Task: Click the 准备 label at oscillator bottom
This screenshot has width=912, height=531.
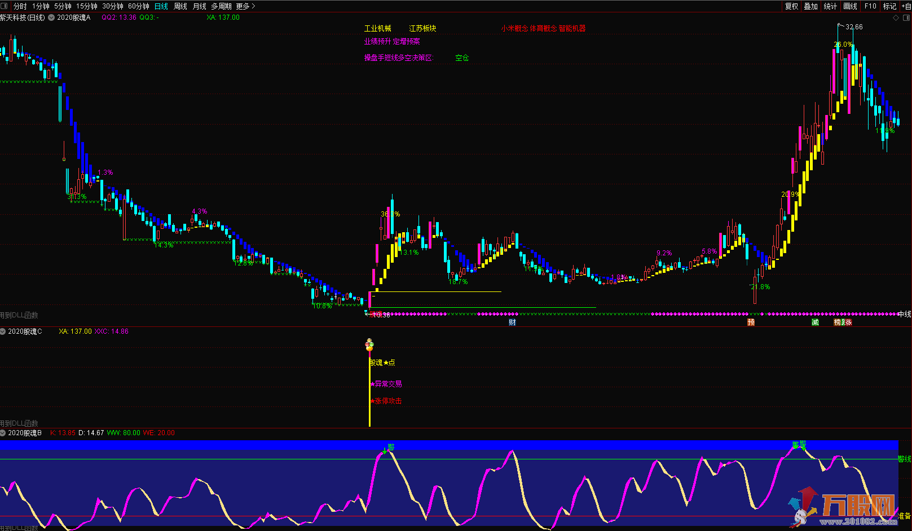Action: (x=905, y=516)
